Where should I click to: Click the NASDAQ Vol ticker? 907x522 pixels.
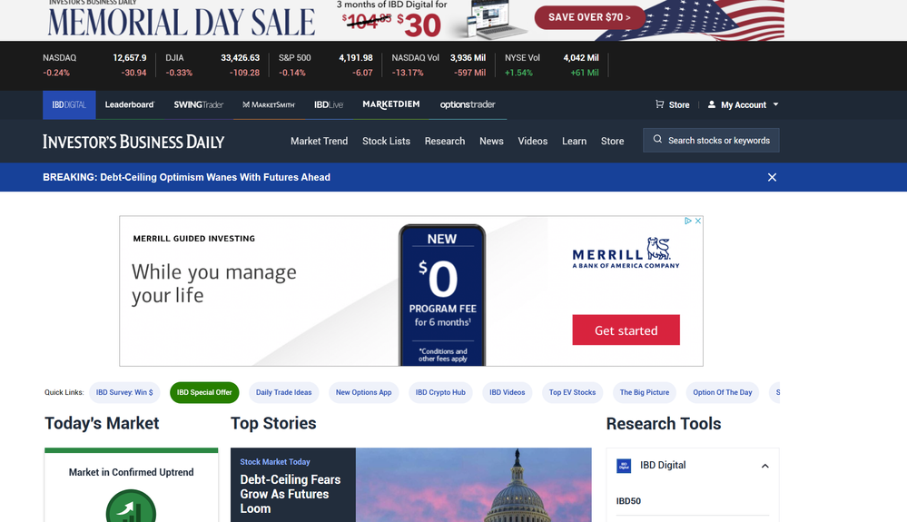[439, 64]
